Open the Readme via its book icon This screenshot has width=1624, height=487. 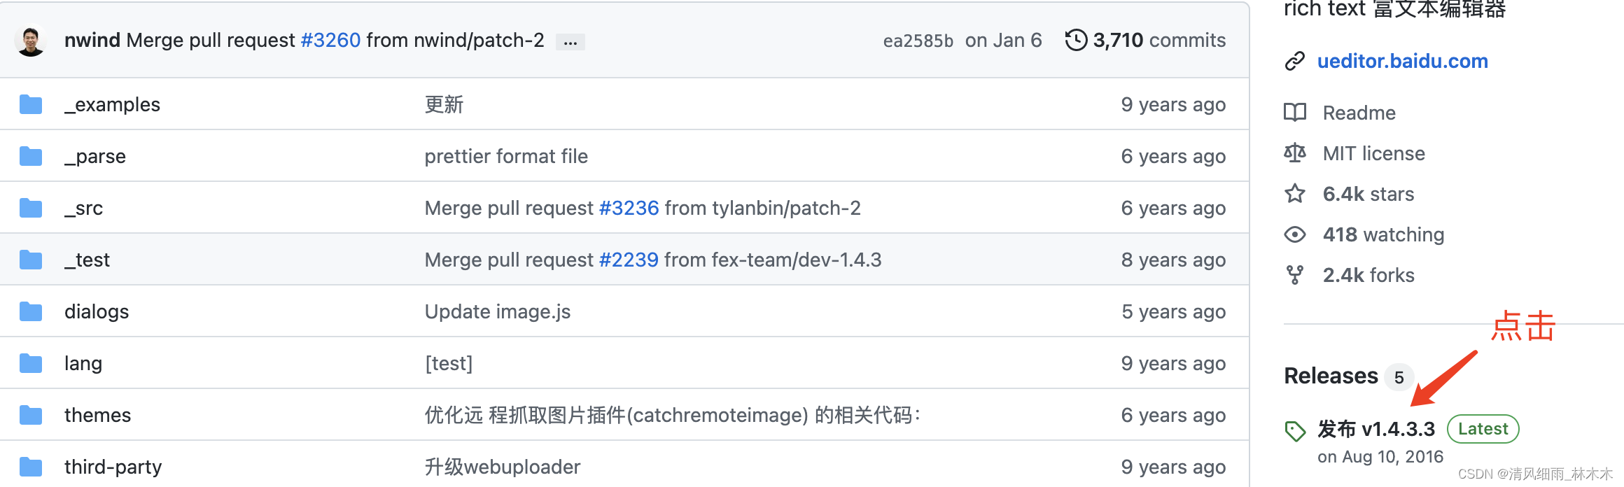(x=1296, y=112)
